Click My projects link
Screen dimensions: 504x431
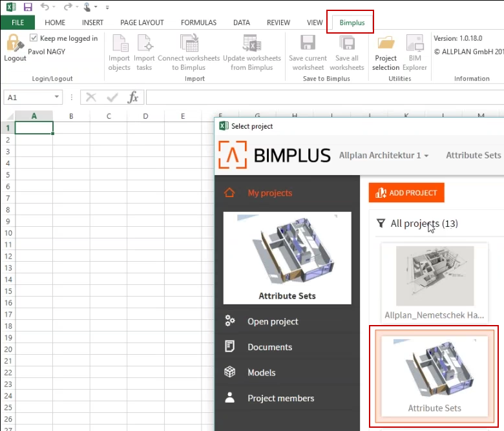pos(270,193)
